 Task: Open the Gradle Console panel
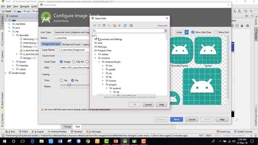(x=243, y=132)
